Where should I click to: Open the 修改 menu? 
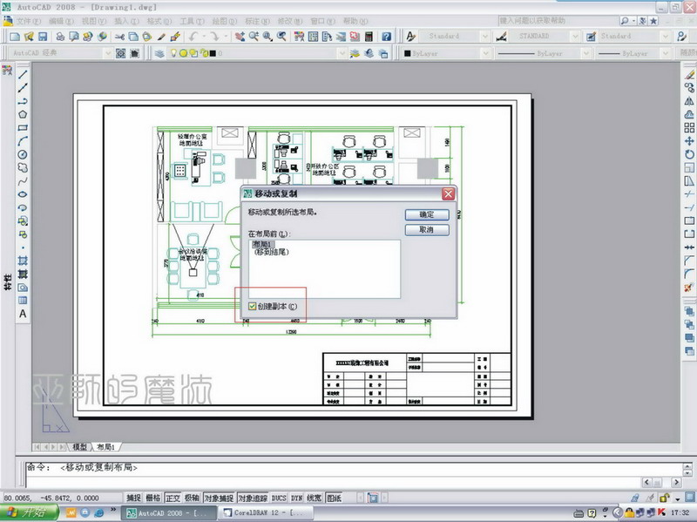[290, 21]
